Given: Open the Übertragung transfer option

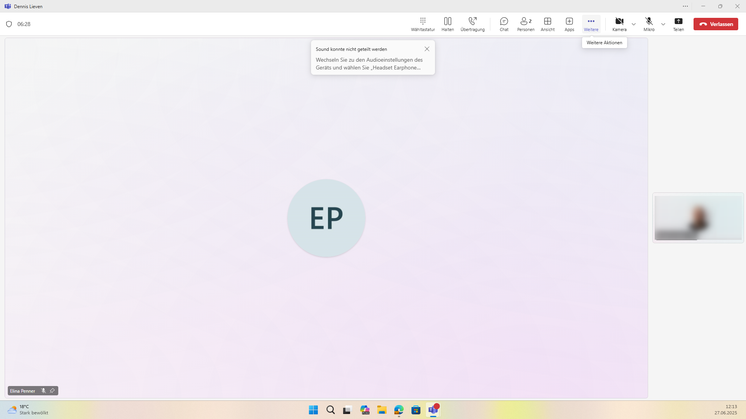Looking at the screenshot, I should (x=472, y=24).
